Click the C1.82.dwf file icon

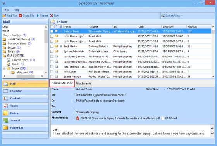pyautogui.click(x=163, y=118)
